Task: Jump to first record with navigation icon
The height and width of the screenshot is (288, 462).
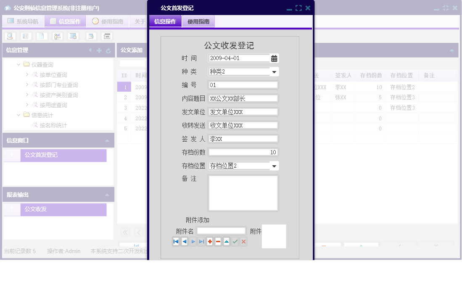Action: (176, 241)
